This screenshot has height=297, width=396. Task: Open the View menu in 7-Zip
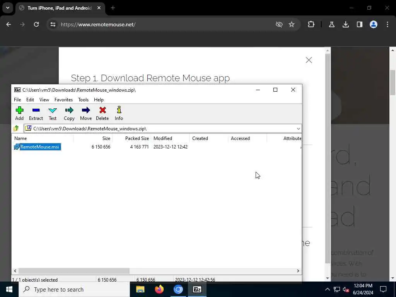[44, 100]
